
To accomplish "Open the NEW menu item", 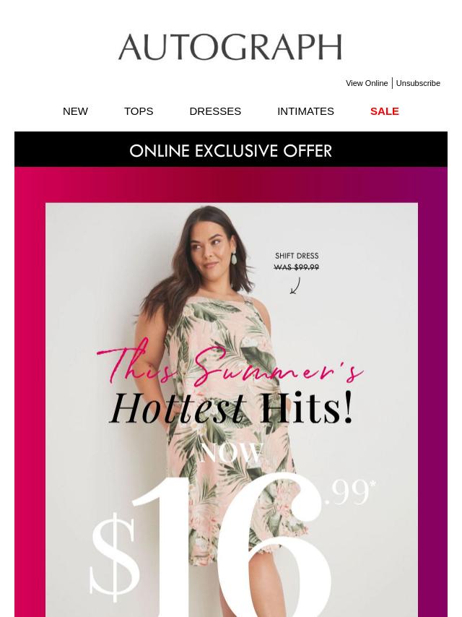I will (75, 111).
